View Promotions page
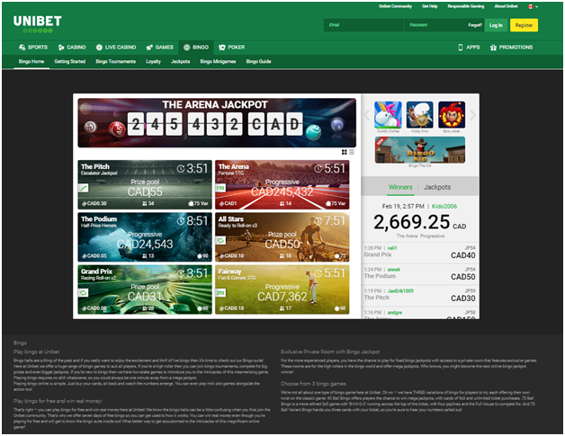This screenshot has height=436, width=565. point(511,47)
